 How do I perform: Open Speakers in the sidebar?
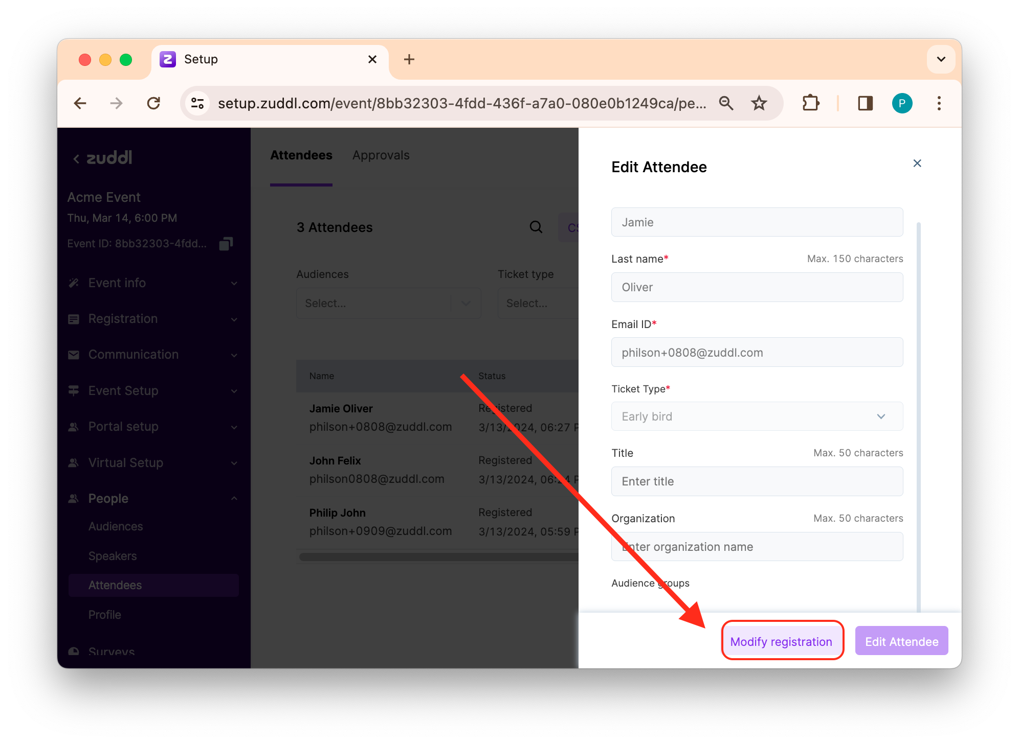113,556
